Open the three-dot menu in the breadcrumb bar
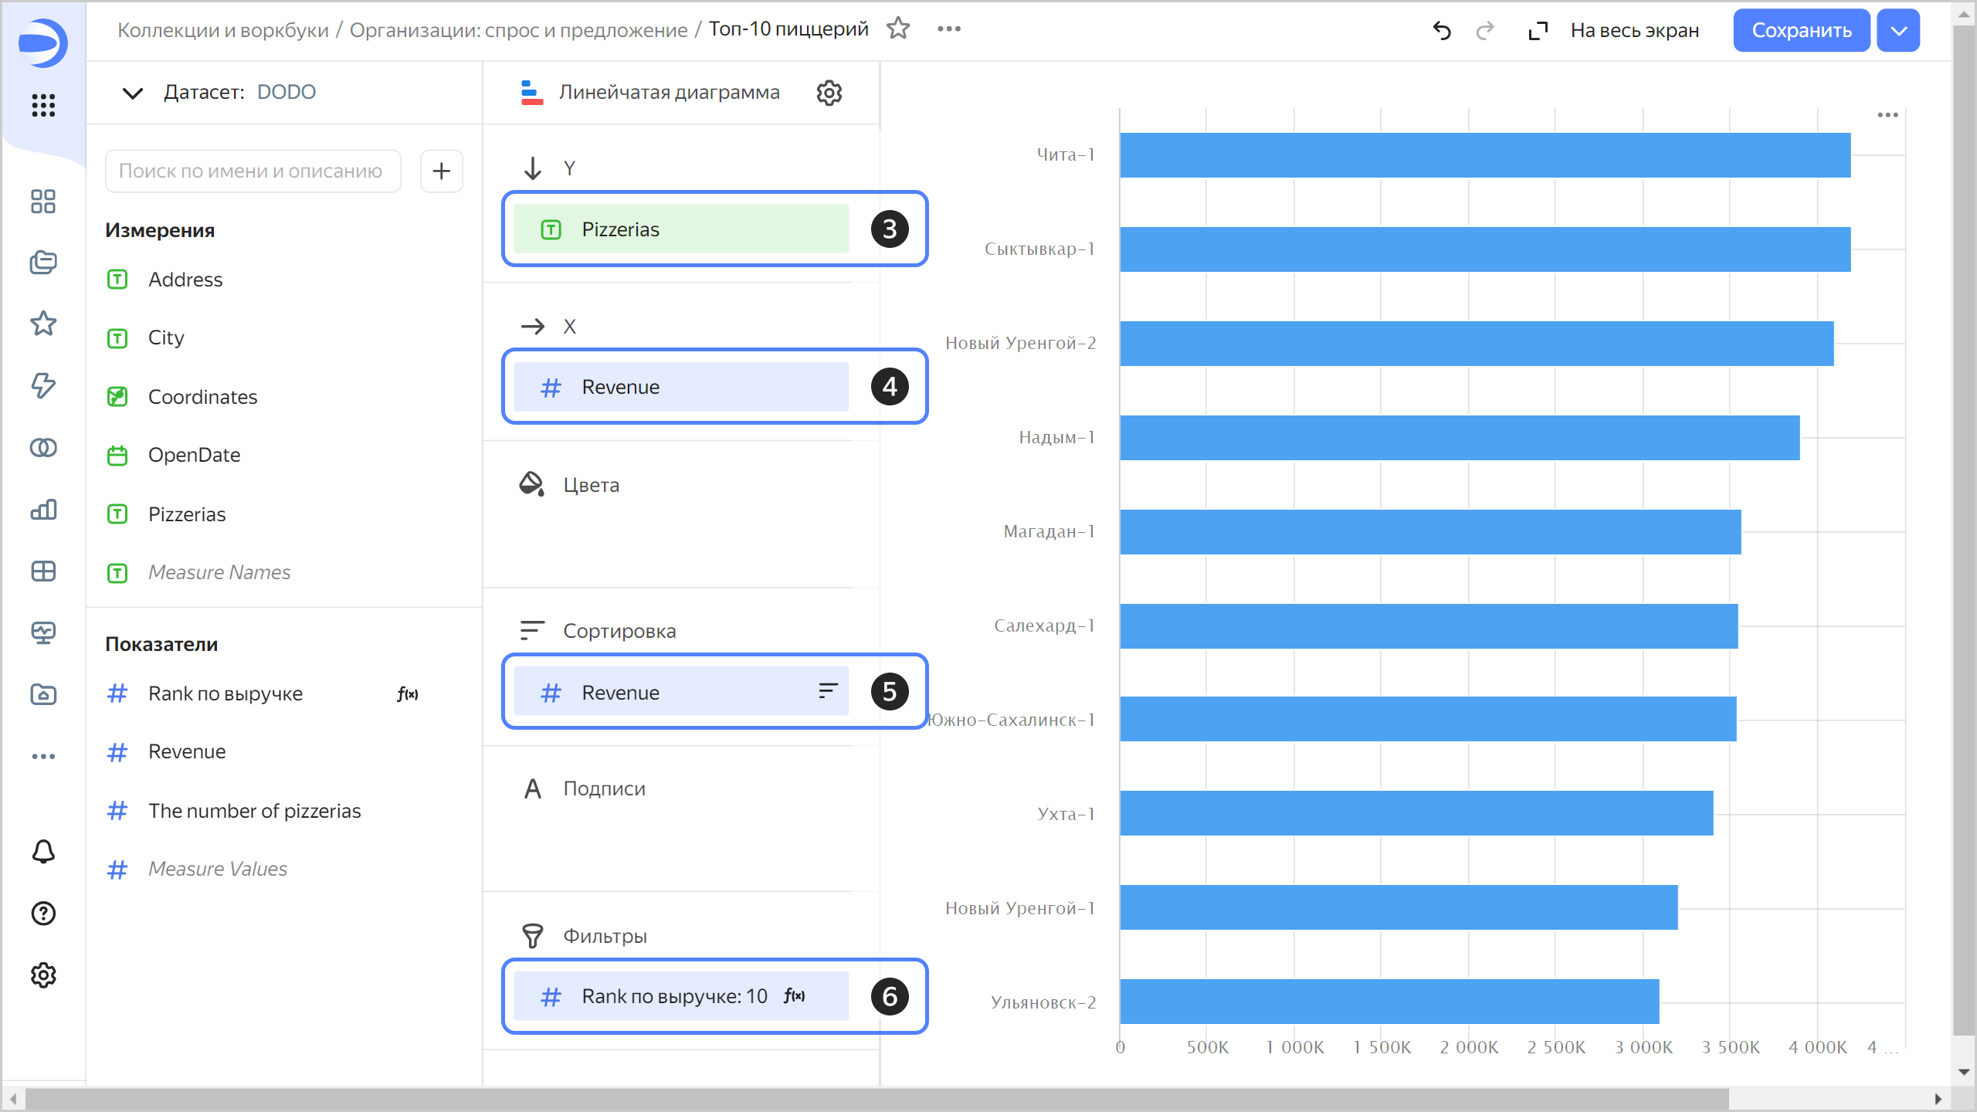 pyautogui.click(x=949, y=29)
